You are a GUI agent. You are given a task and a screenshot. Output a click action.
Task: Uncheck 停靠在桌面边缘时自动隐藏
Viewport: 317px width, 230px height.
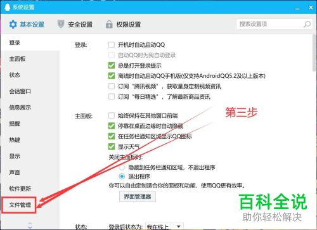pos(112,126)
